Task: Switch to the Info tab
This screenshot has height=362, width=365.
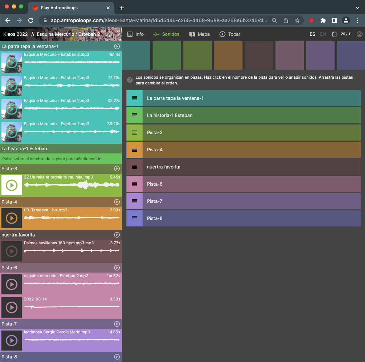Action: [x=135, y=34]
